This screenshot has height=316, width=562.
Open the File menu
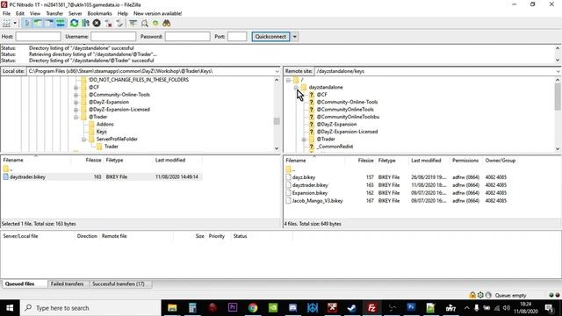click(6, 13)
